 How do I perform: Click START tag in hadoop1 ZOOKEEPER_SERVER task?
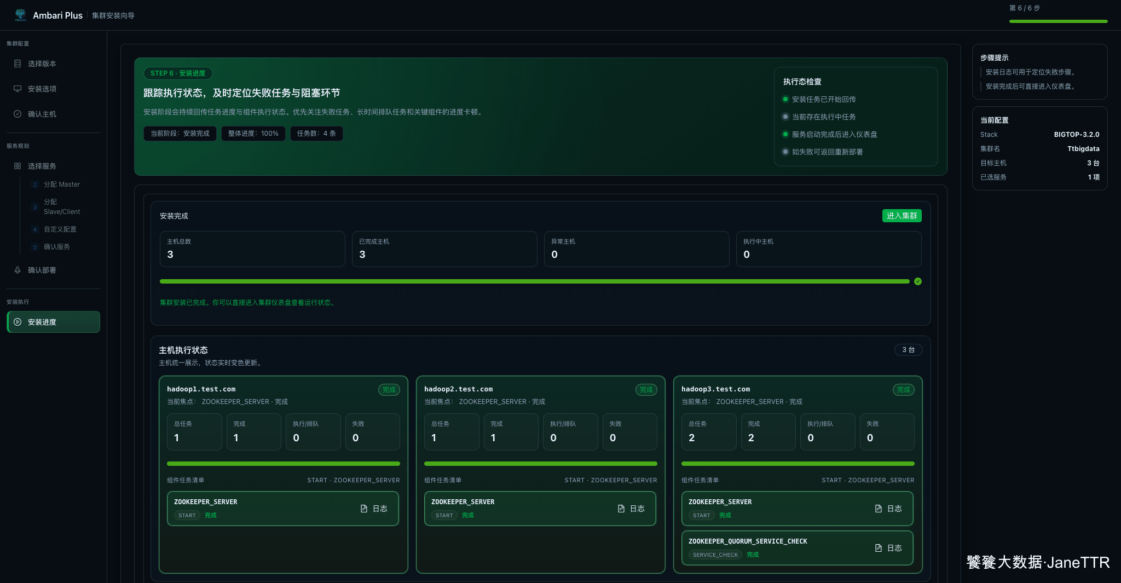[x=187, y=515]
